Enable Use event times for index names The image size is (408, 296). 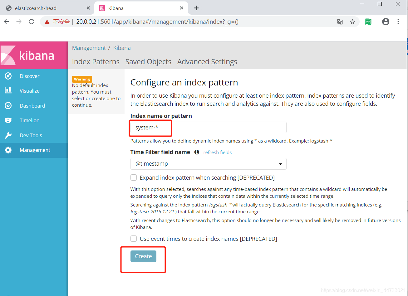pos(134,239)
